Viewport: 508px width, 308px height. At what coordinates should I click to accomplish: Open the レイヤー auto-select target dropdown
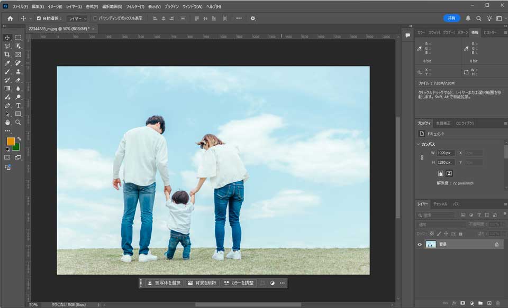(77, 18)
